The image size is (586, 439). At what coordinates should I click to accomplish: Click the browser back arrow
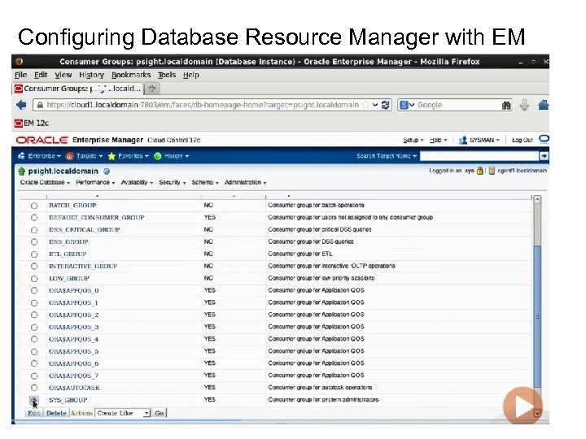pos(21,105)
